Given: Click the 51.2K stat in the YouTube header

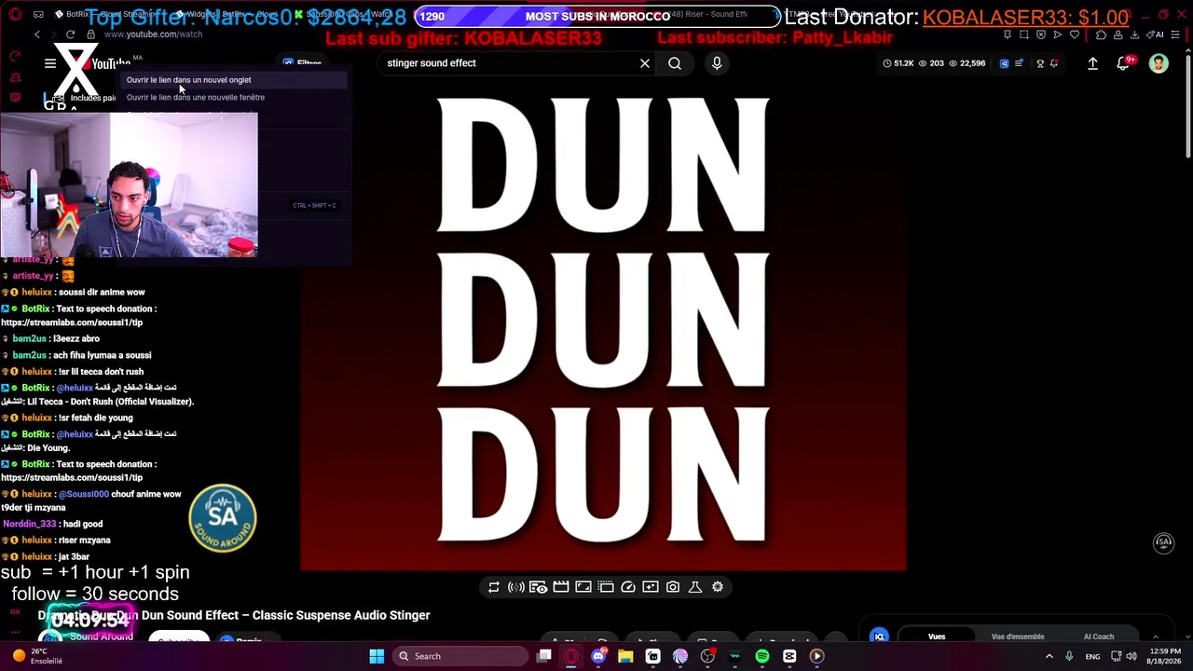Looking at the screenshot, I should [898, 63].
